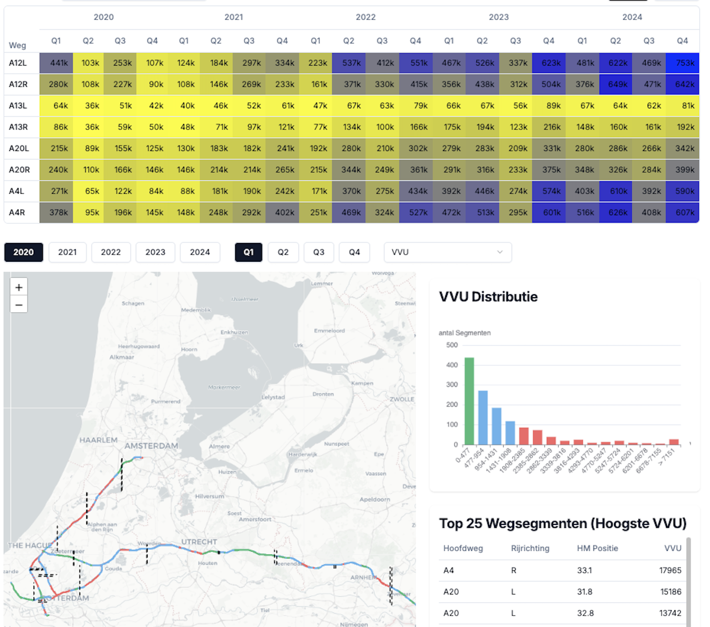Click the A4R 2024 Q2 626k cell
The image size is (710, 627).
(x=615, y=212)
